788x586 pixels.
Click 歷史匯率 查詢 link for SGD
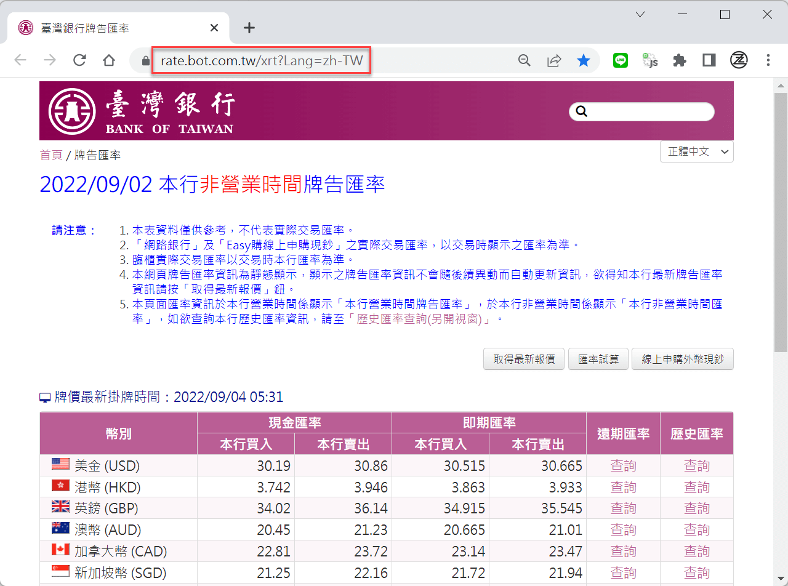697,573
